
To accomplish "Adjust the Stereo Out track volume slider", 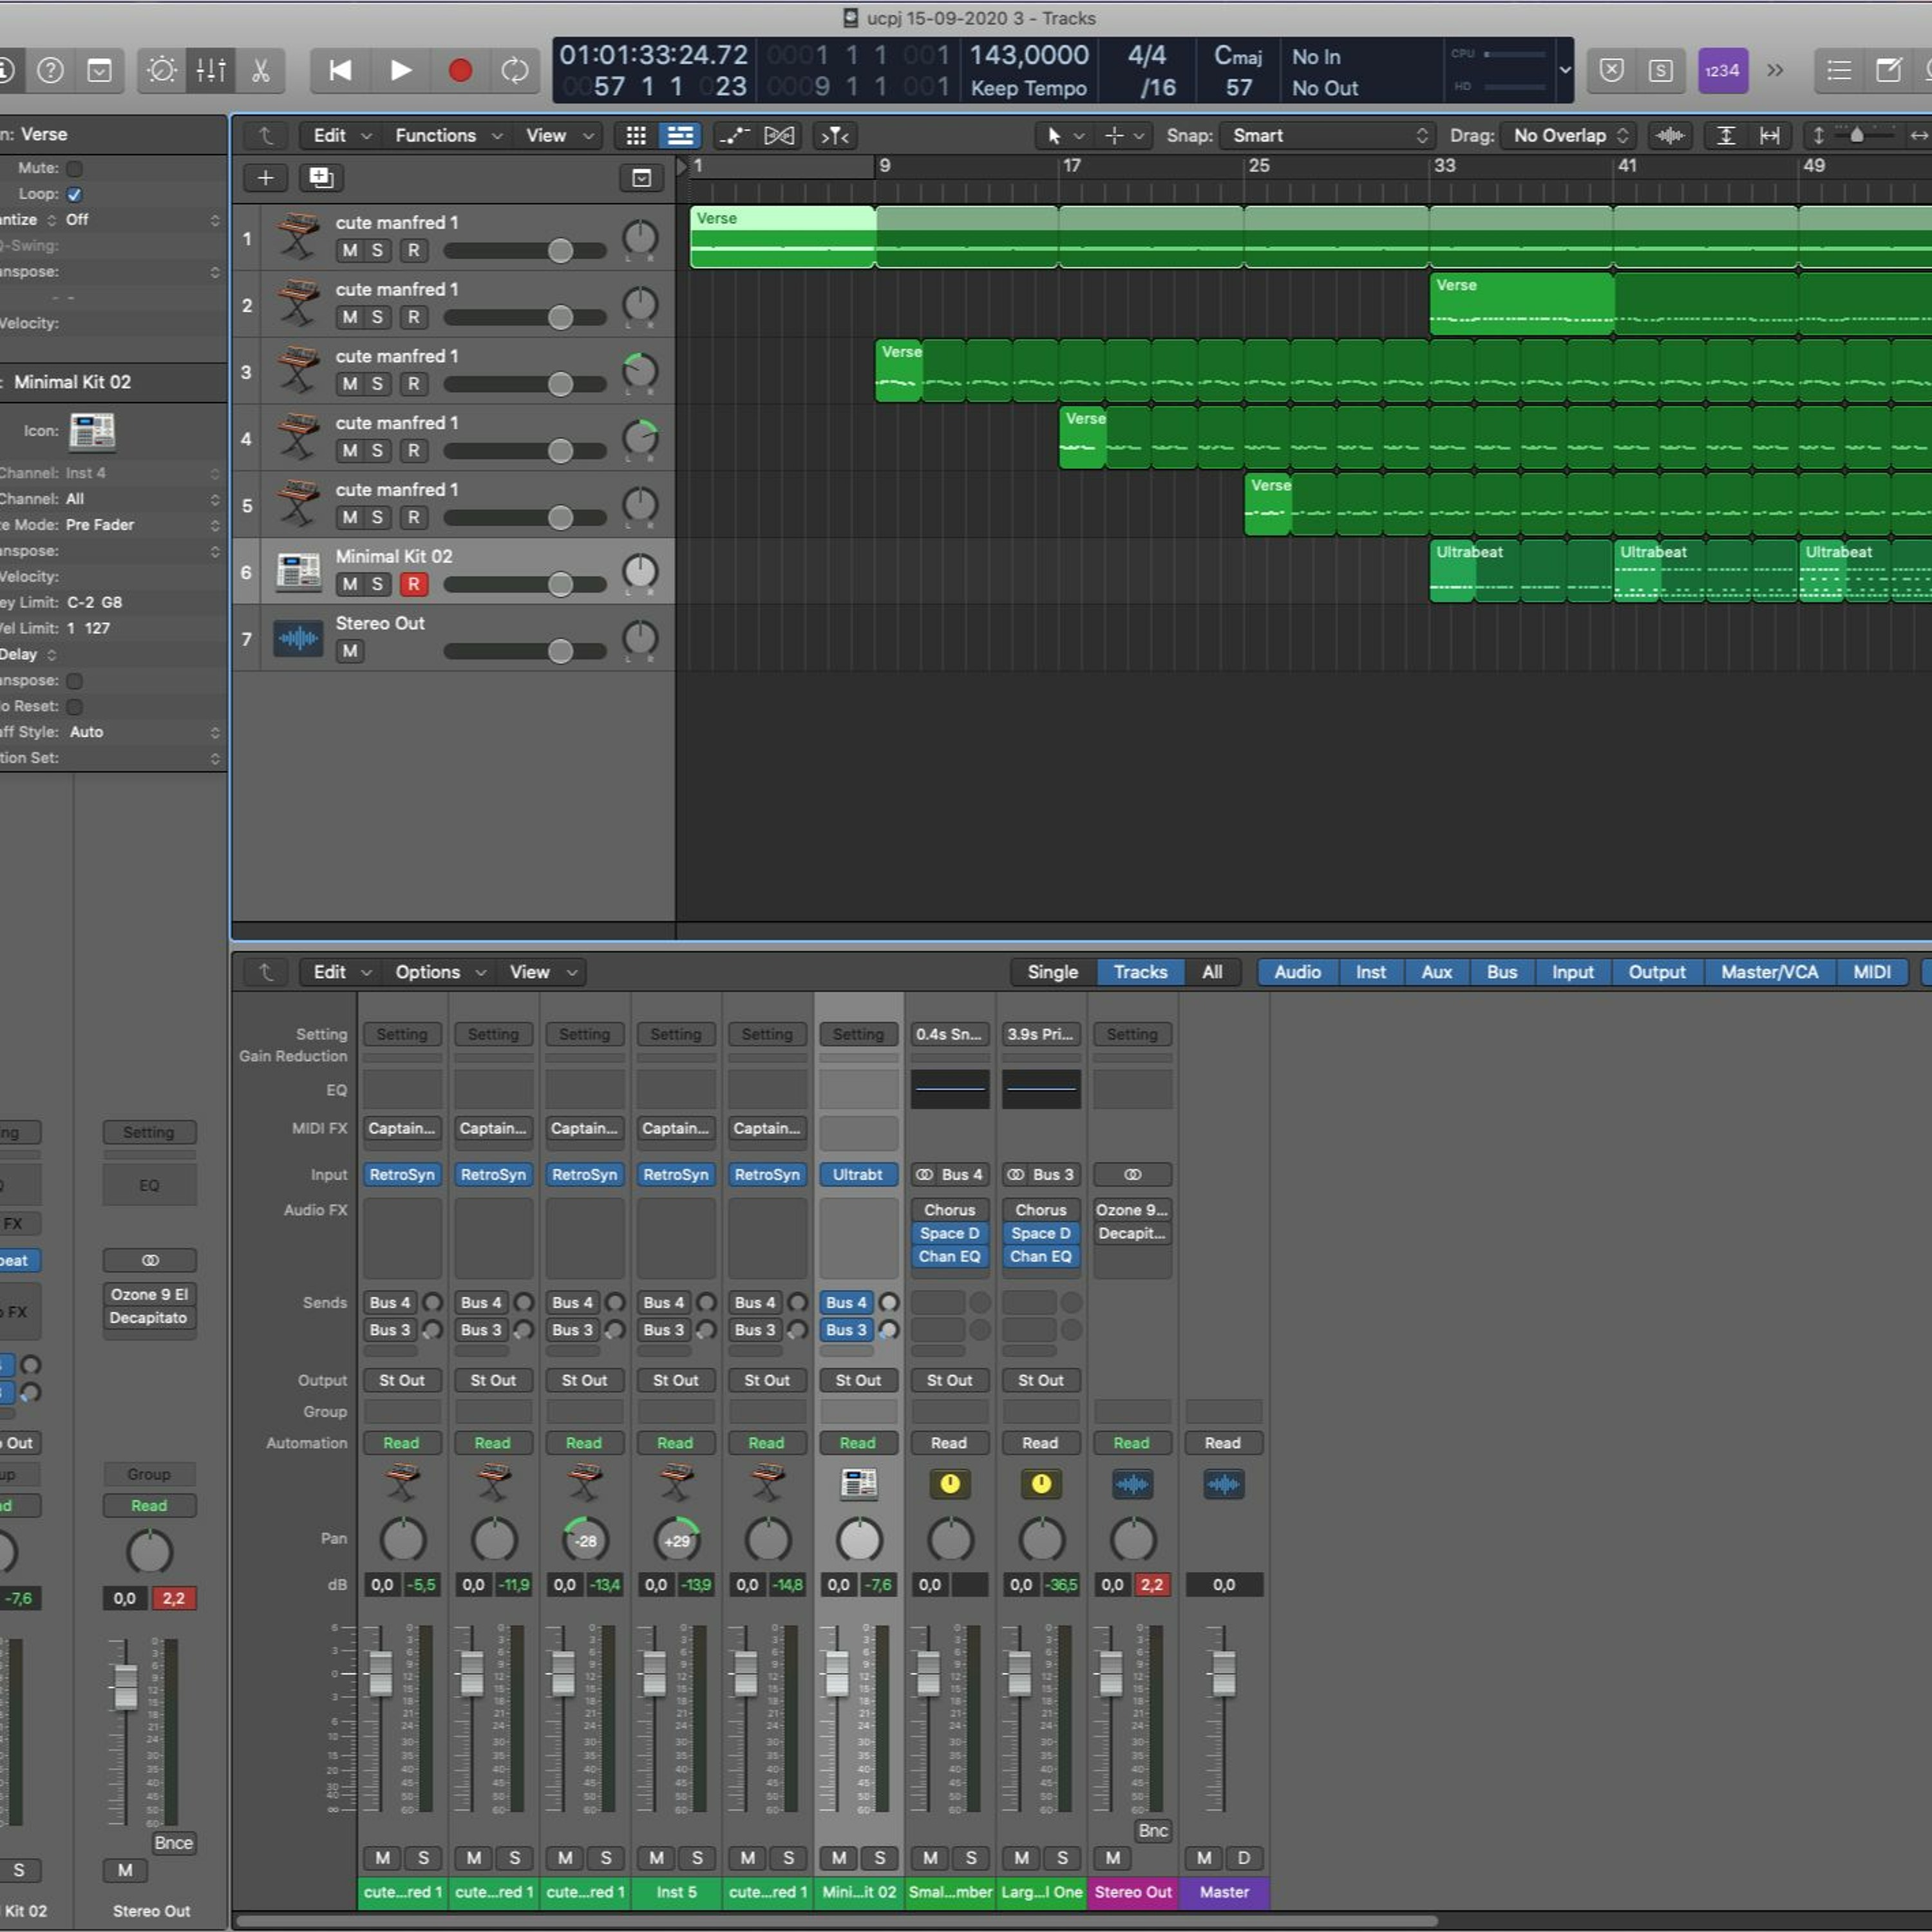I will (x=560, y=652).
